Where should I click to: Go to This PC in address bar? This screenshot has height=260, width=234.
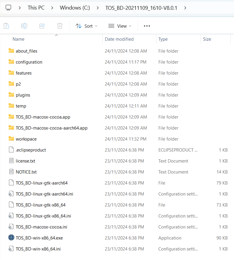pyautogui.click(x=36, y=8)
